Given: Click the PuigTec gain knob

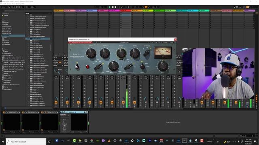Looking at the screenshot, I should pos(163,66).
